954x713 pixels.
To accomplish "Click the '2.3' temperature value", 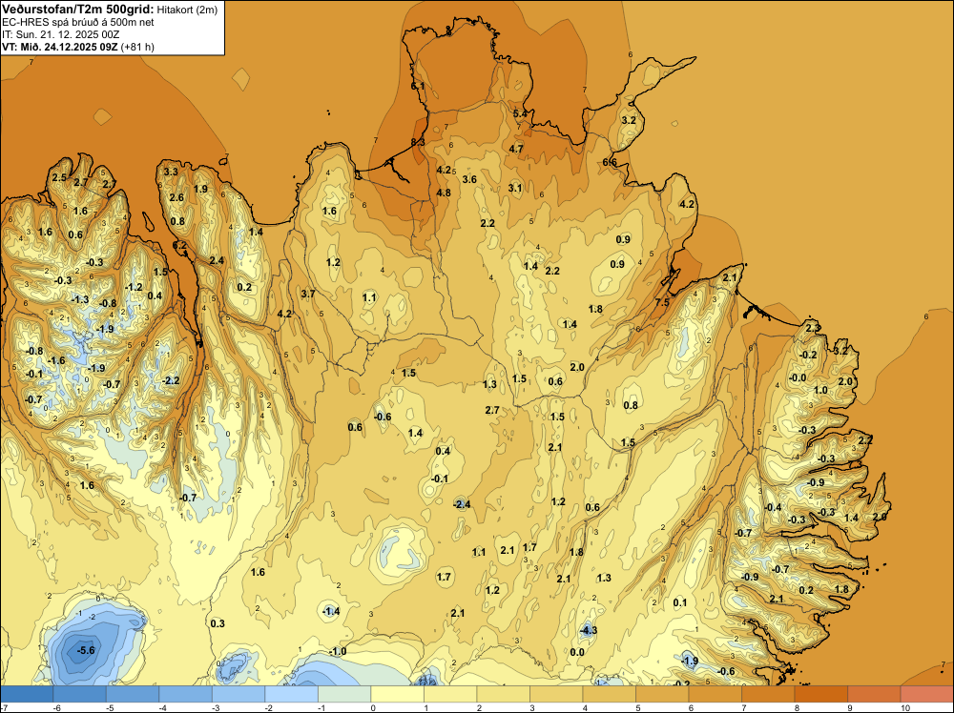I will (813, 328).
